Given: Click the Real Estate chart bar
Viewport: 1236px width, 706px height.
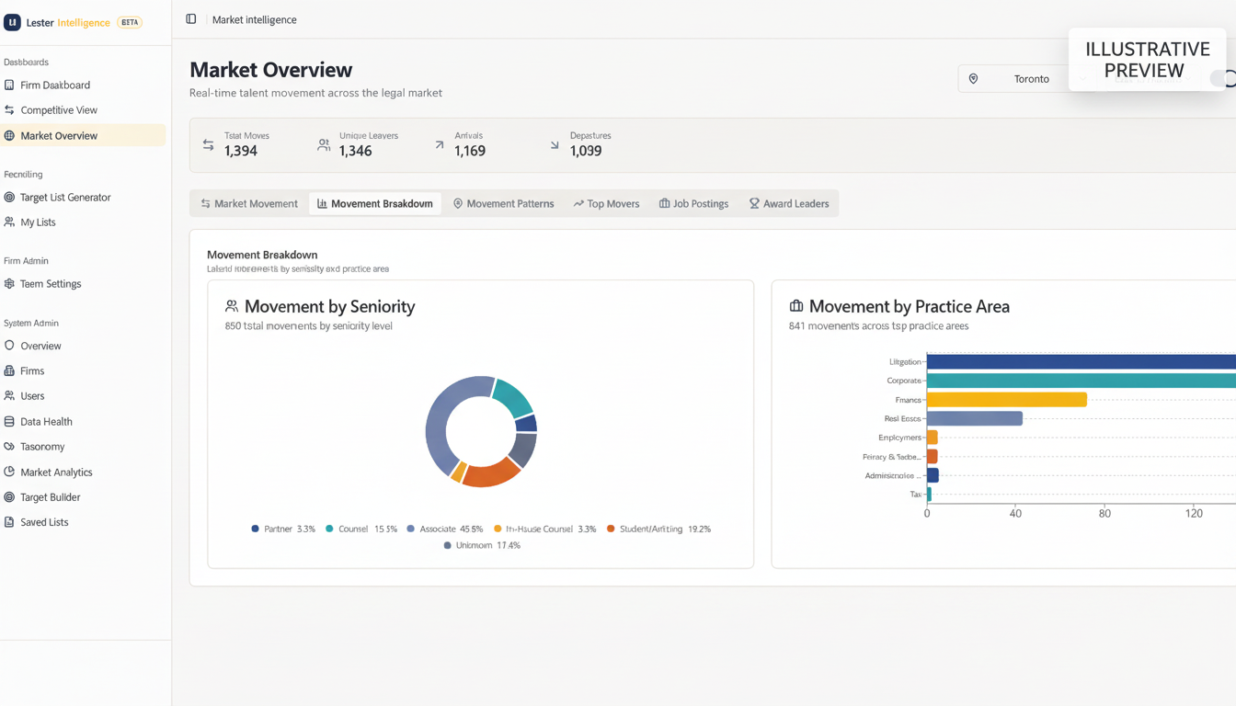Looking at the screenshot, I should (x=975, y=418).
